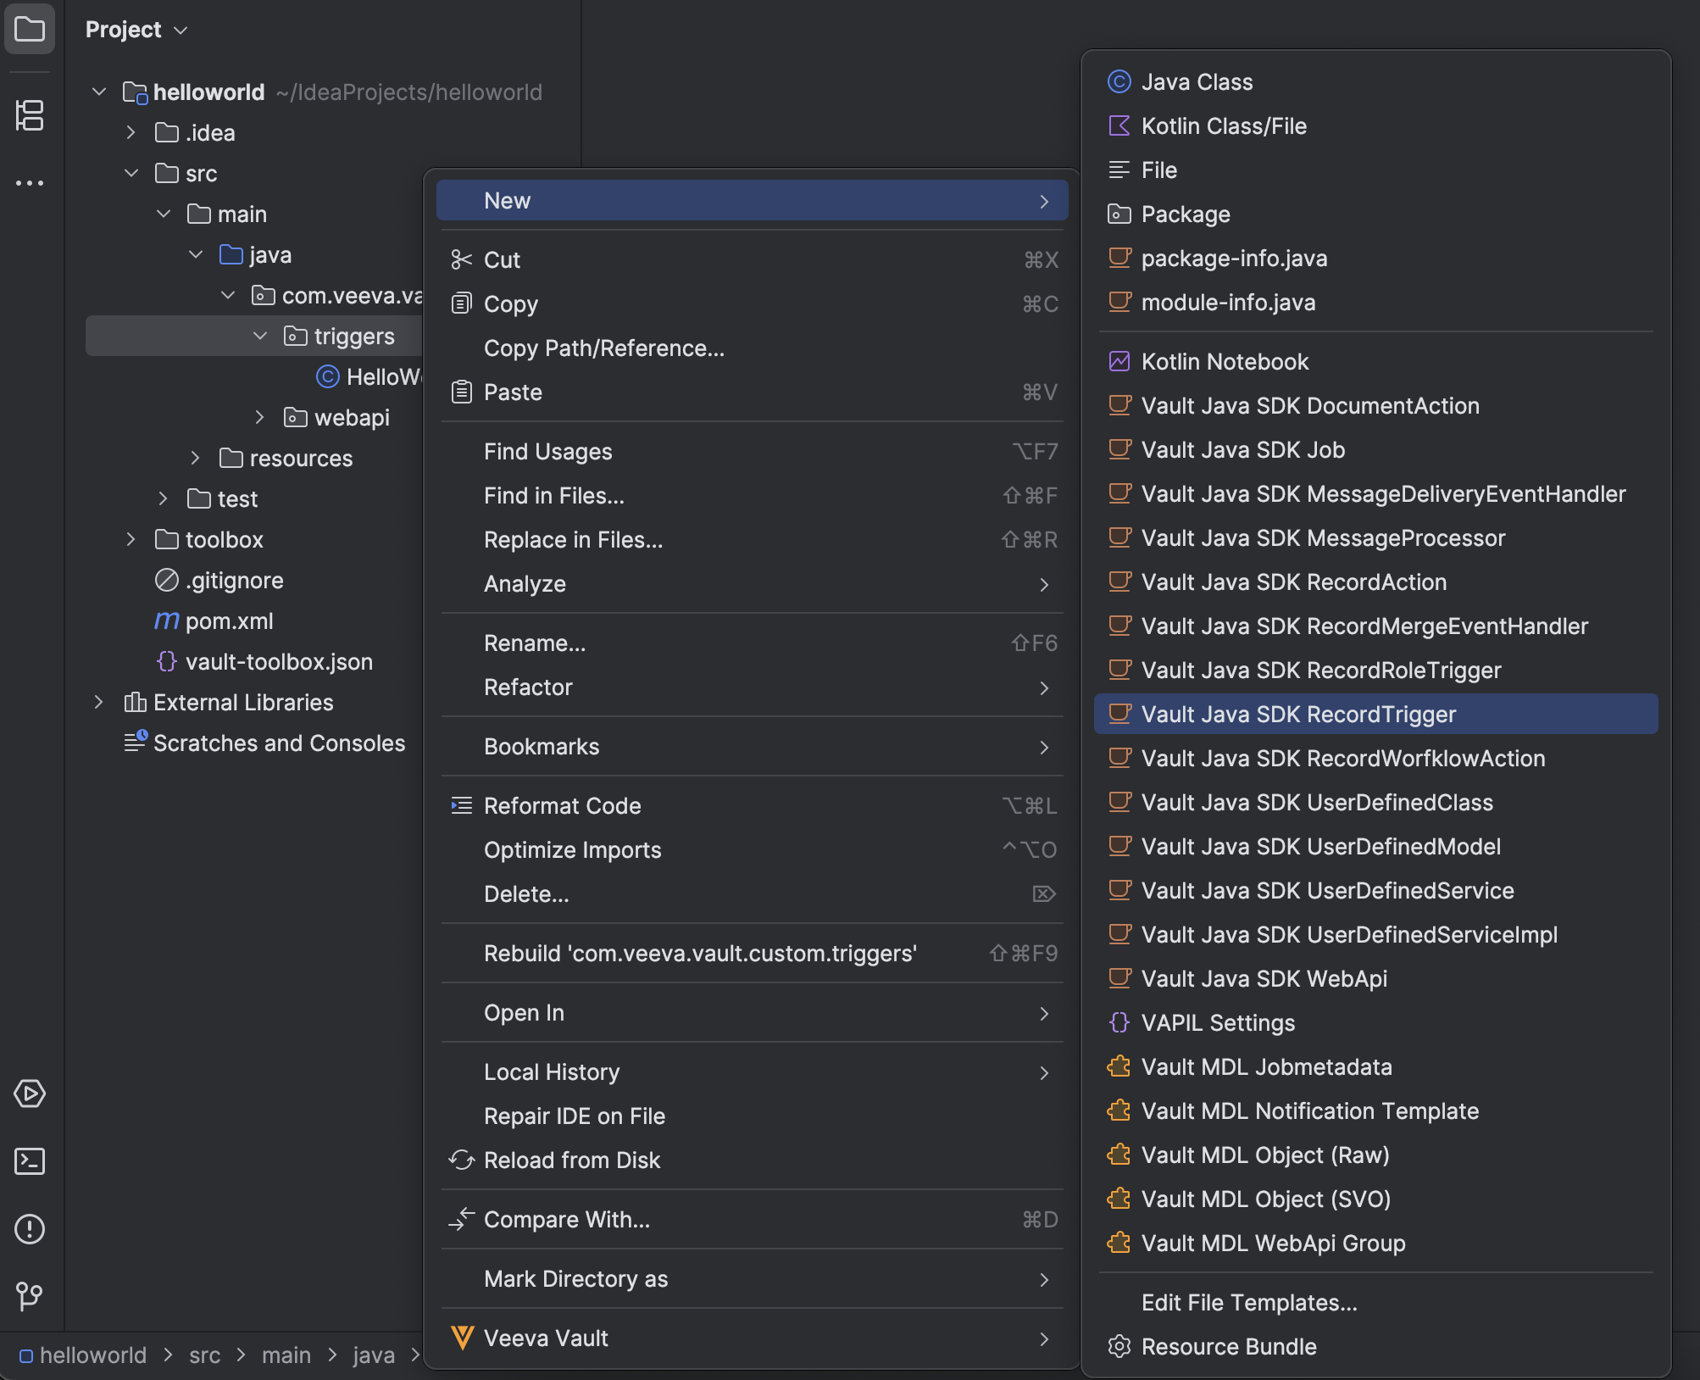Click the Vault MDL Jobmetadata plugin icon

1119,1066
